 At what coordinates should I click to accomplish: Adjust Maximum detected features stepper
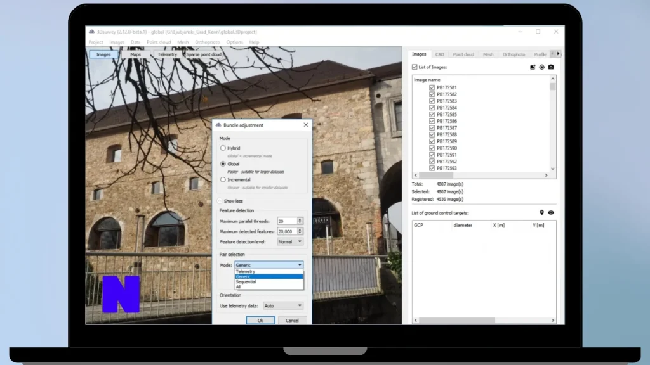tap(300, 231)
